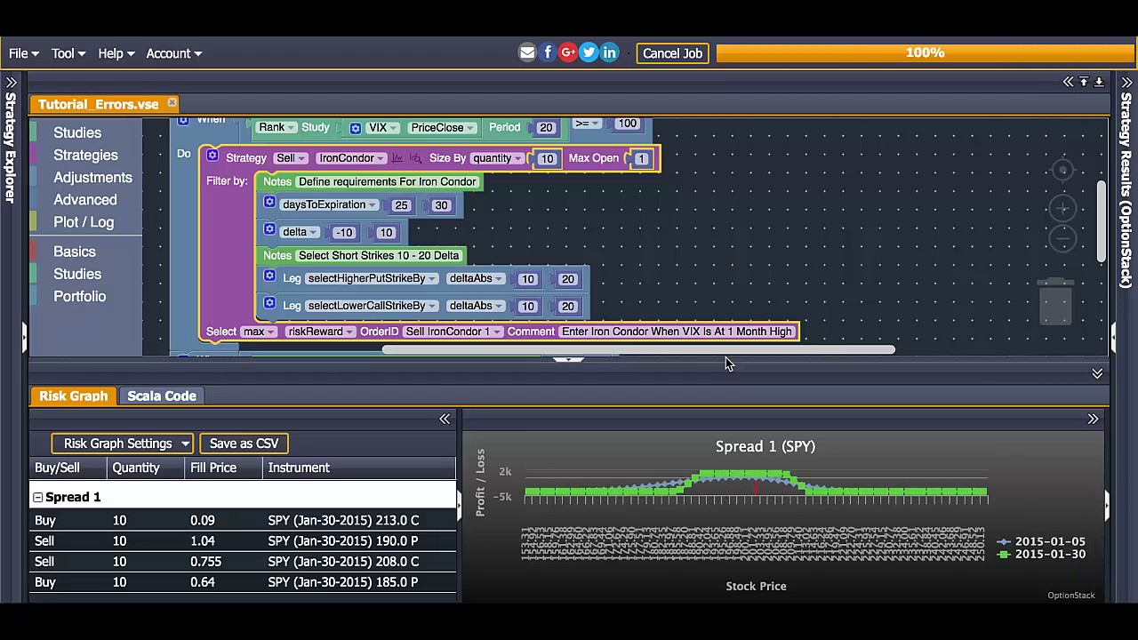This screenshot has width=1138, height=640.
Task: Open the Strategy block gear settings
Action: click(x=212, y=156)
